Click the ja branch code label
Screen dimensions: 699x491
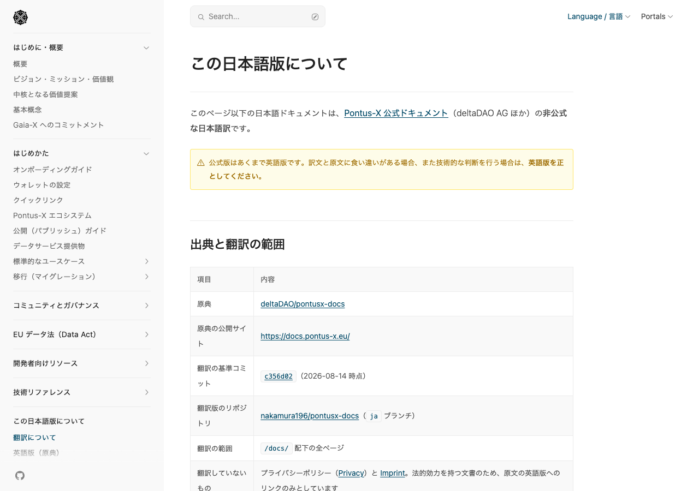tap(374, 416)
